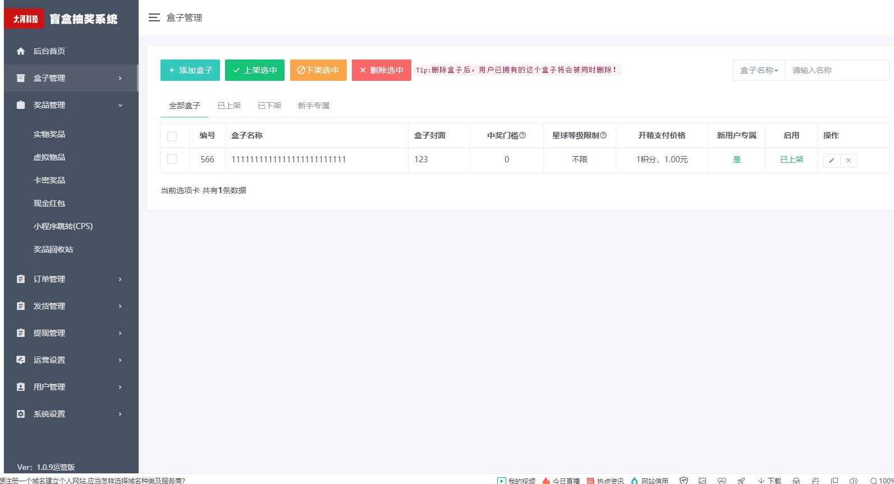Click the pencil edit icon for box 566
This screenshot has width=894, height=484.
[x=832, y=161]
